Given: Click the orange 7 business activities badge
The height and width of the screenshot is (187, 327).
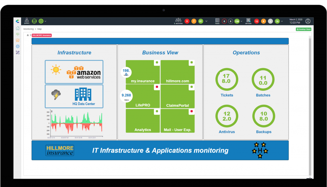Looking at the screenshot, I should (194, 21).
